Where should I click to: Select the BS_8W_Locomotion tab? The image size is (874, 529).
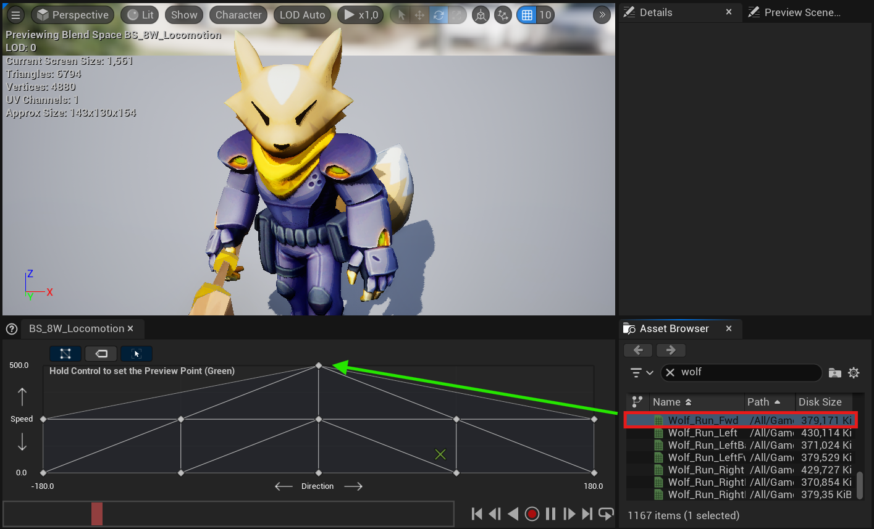tap(77, 328)
